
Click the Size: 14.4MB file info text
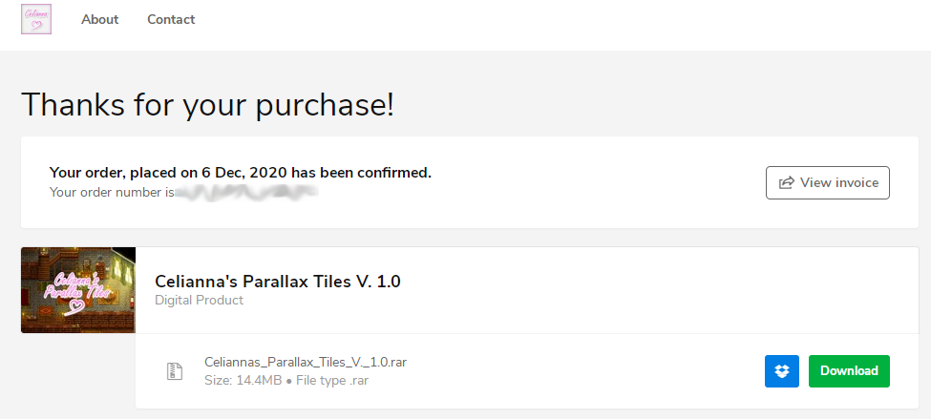(x=243, y=381)
